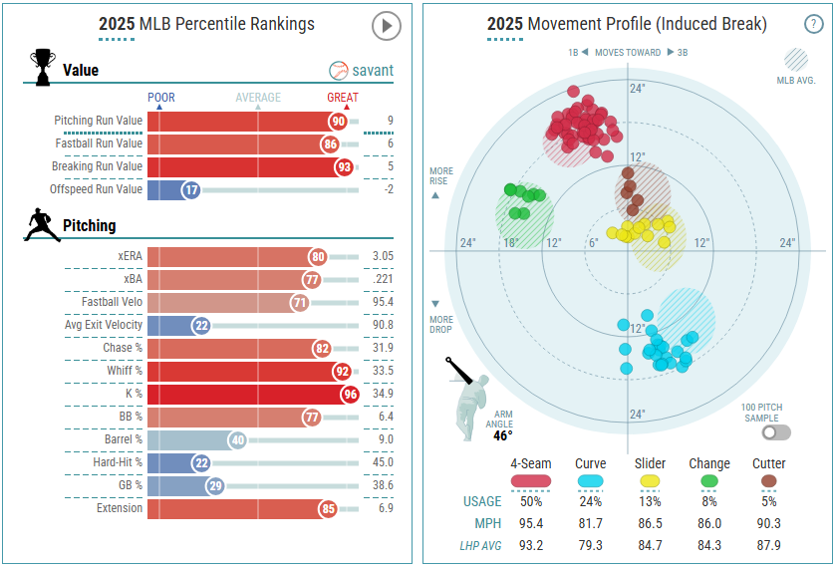
Task: Click the 2025 MLB Percentile Rankings title
Action: pos(206,24)
